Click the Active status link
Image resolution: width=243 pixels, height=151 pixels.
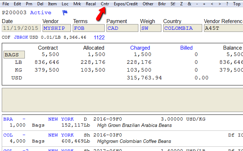[40, 12]
